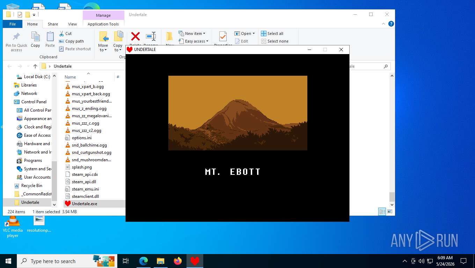Screen dimensions: 475x268
Task: Click the Paste icon in the ribbon
Action: [x=50, y=36]
